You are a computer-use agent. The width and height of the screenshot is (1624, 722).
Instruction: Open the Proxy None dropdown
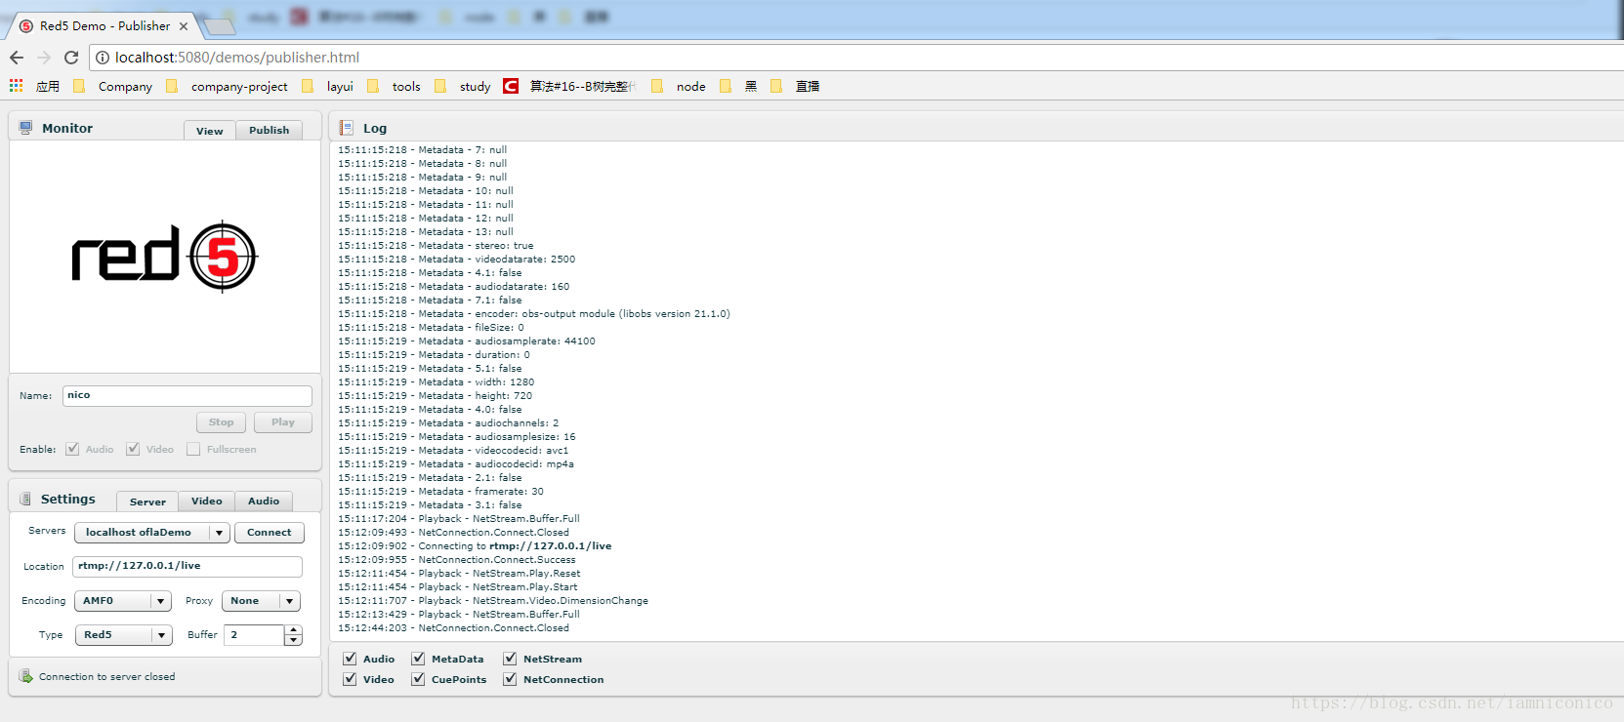click(261, 601)
